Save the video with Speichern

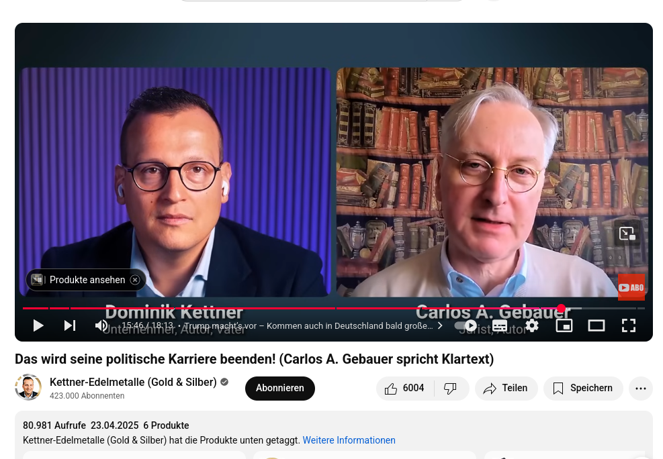pyautogui.click(x=583, y=389)
